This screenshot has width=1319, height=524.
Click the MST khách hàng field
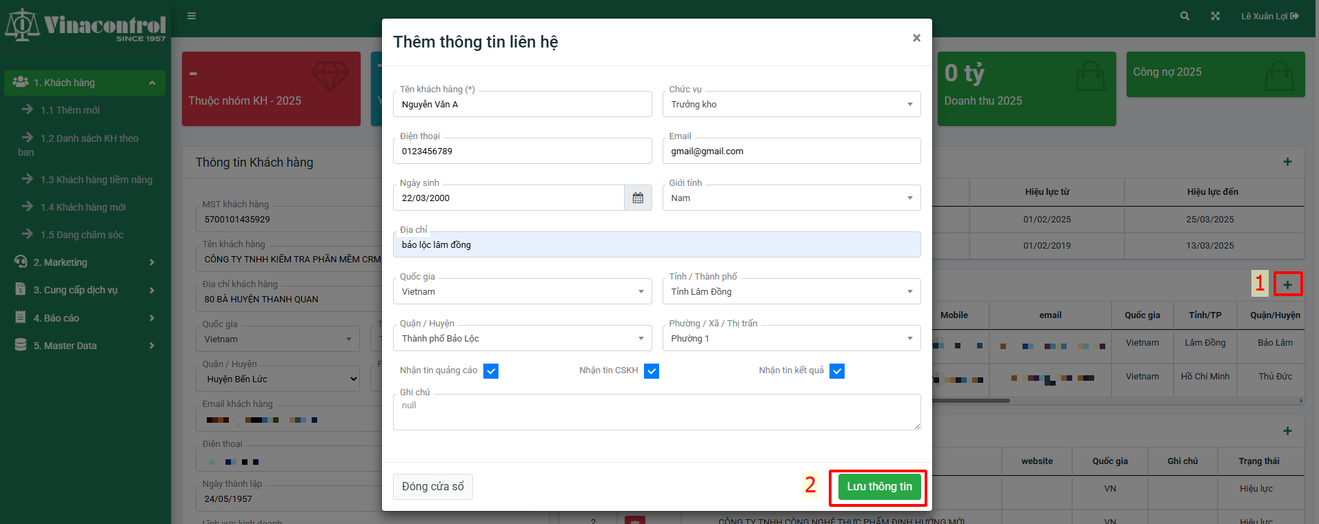click(x=288, y=219)
